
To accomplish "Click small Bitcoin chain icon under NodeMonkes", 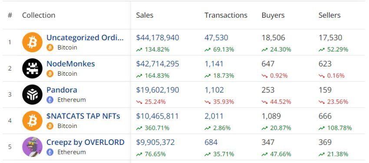I will pyautogui.click(x=50, y=74).
